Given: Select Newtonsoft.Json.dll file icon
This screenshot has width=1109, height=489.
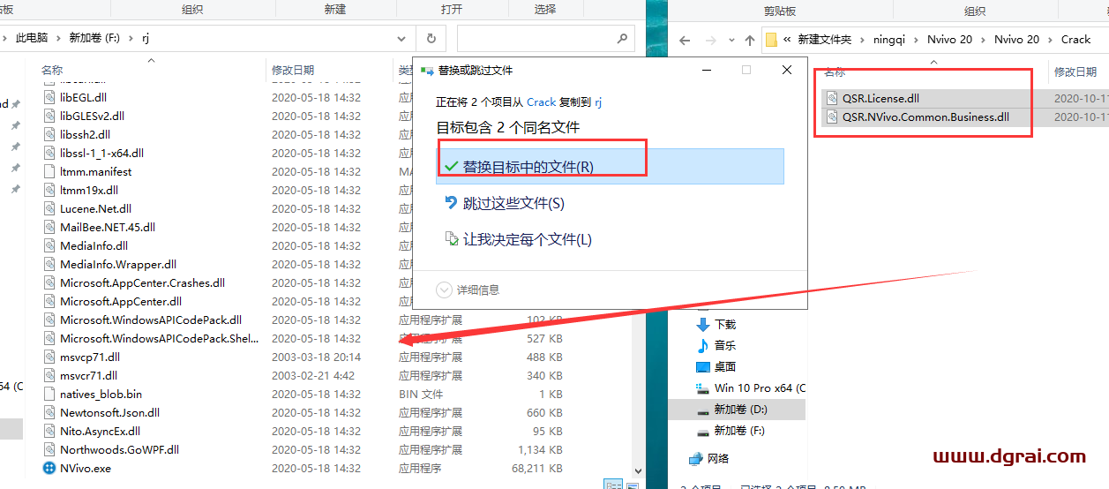Looking at the screenshot, I should coord(49,412).
